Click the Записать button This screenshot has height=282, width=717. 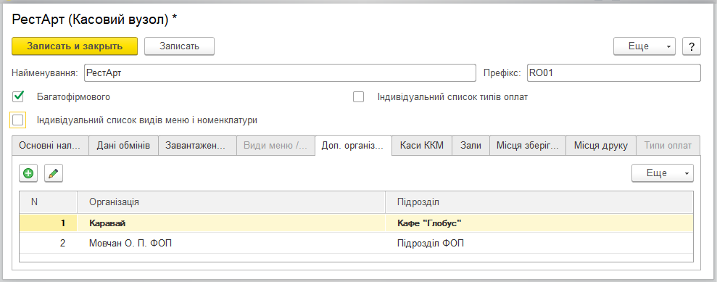click(x=179, y=46)
